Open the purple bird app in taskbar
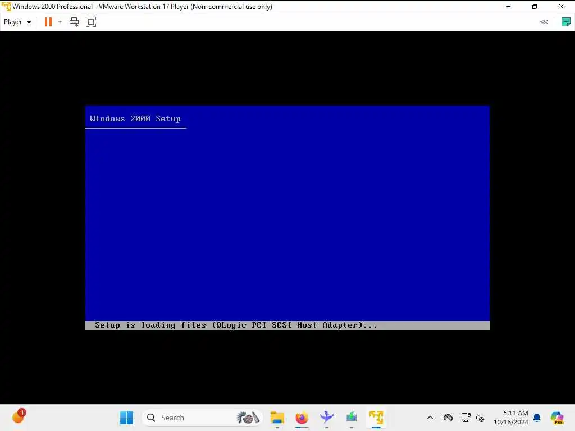The image size is (575, 431). pos(326,418)
